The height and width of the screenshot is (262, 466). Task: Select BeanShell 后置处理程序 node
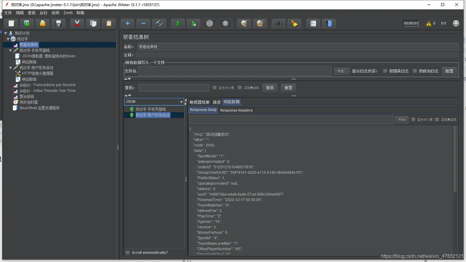(x=39, y=108)
